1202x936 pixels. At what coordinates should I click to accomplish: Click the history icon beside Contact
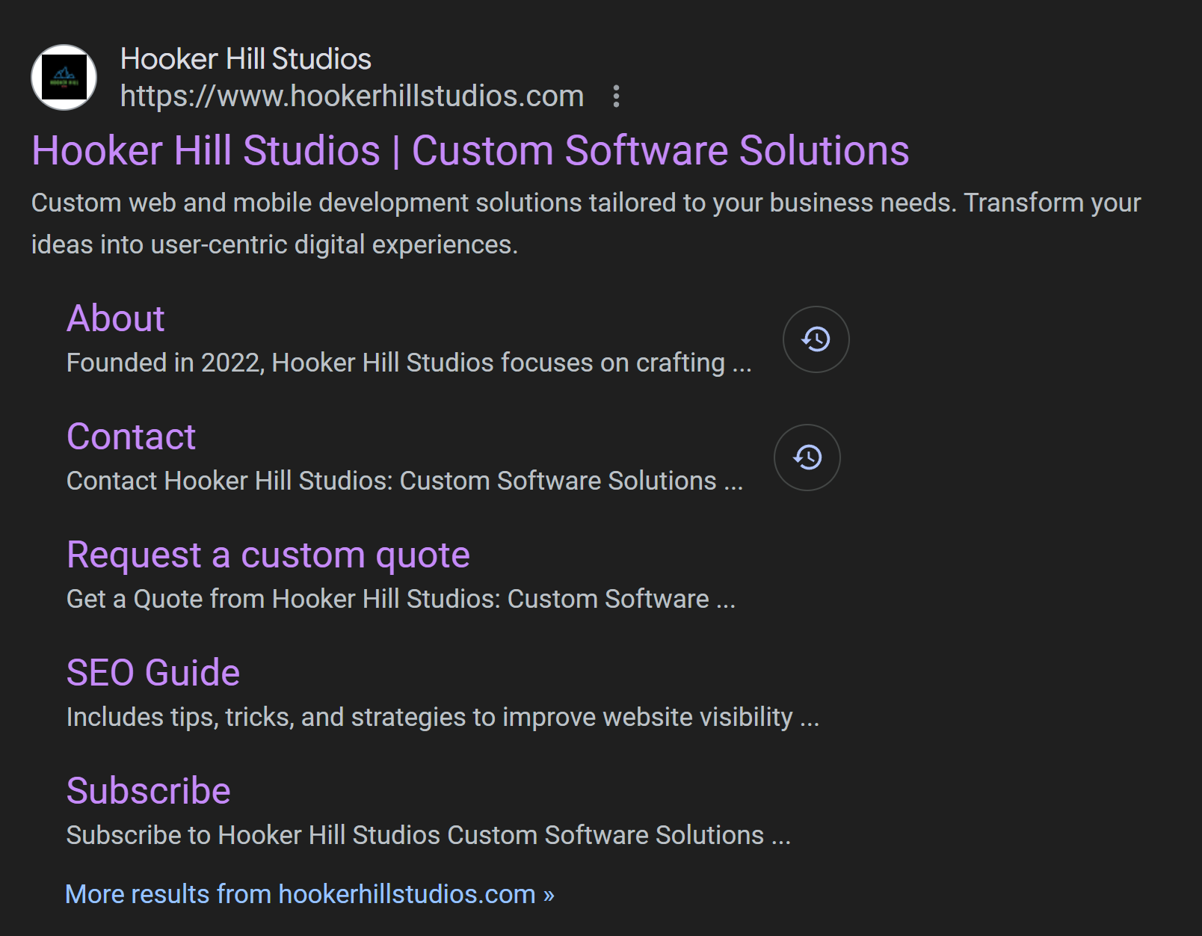[x=807, y=458]
